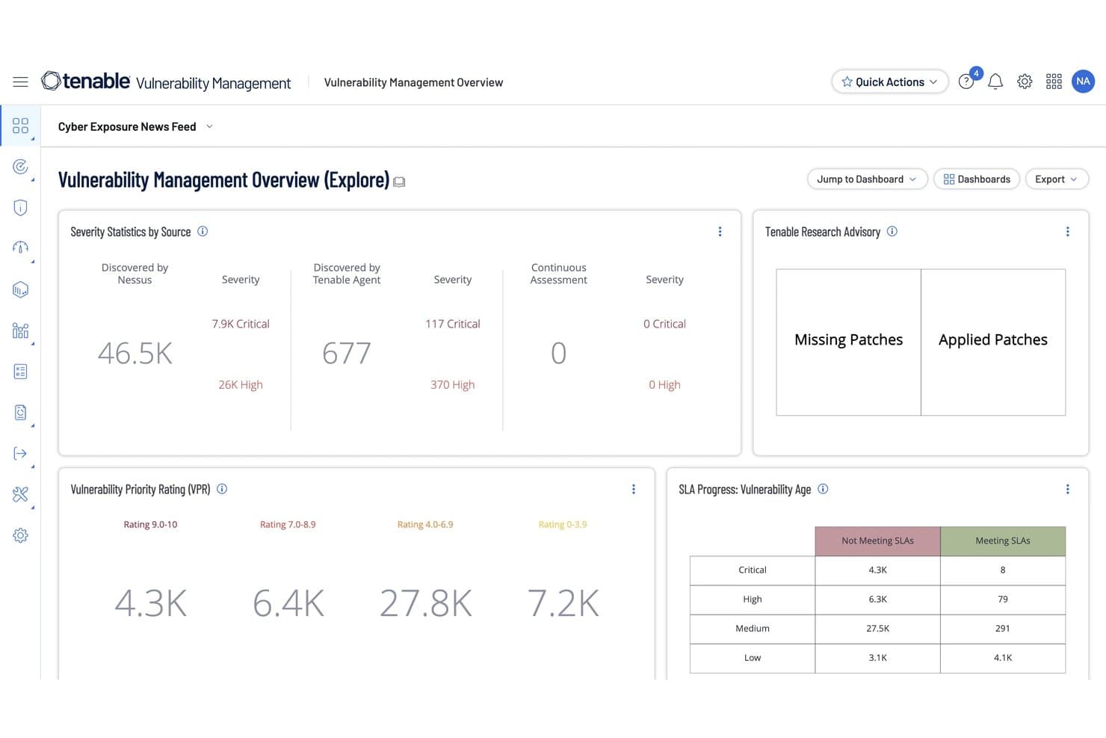Click the 27.8K rating 4.0-6.9 value
The image size is (1106, 738).
click(x=425, y=603)
